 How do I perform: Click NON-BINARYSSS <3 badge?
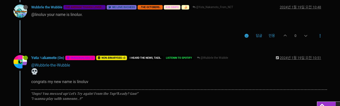click(111, 58)
